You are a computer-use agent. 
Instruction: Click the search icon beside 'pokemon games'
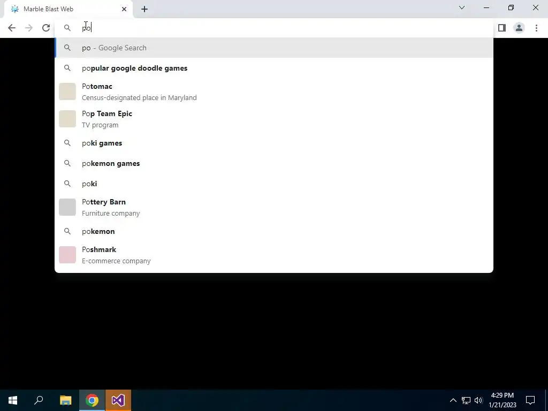(x=67, y=163)
